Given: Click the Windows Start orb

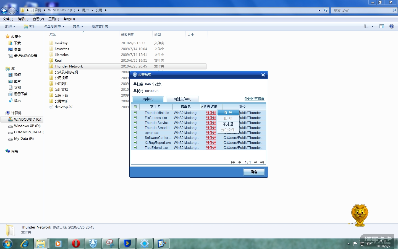Looking at the screenshot, I should point(7,244).
